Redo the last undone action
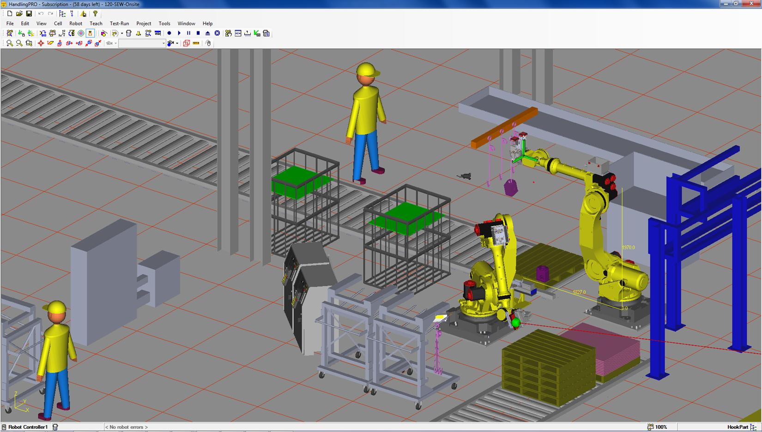Viewport: 762px width, 432px height. coord(50,14)
